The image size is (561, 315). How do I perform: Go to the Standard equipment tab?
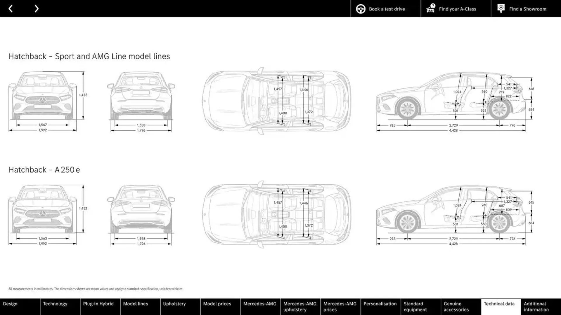(420, 307)
